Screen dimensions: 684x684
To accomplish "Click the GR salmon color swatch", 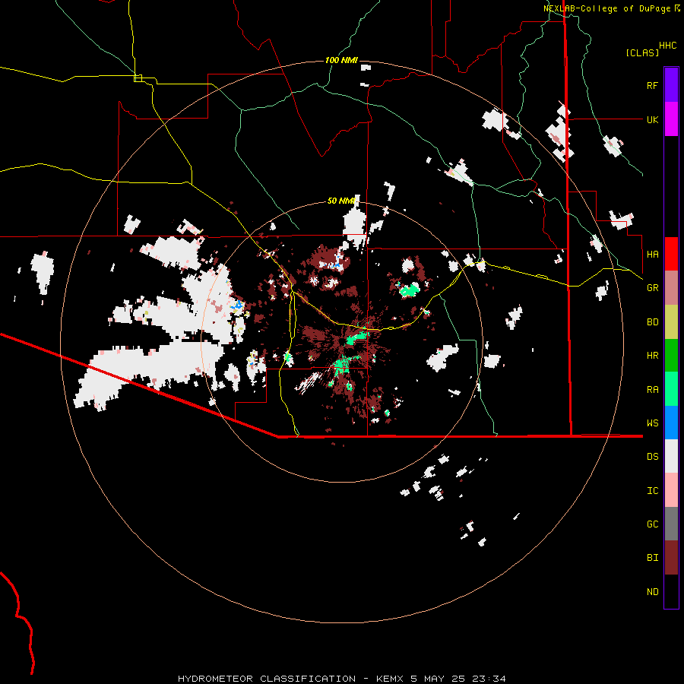I will tap(671, 288).
